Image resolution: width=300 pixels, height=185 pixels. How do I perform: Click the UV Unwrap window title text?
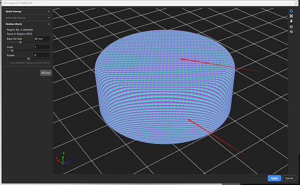tap(18, 3)
